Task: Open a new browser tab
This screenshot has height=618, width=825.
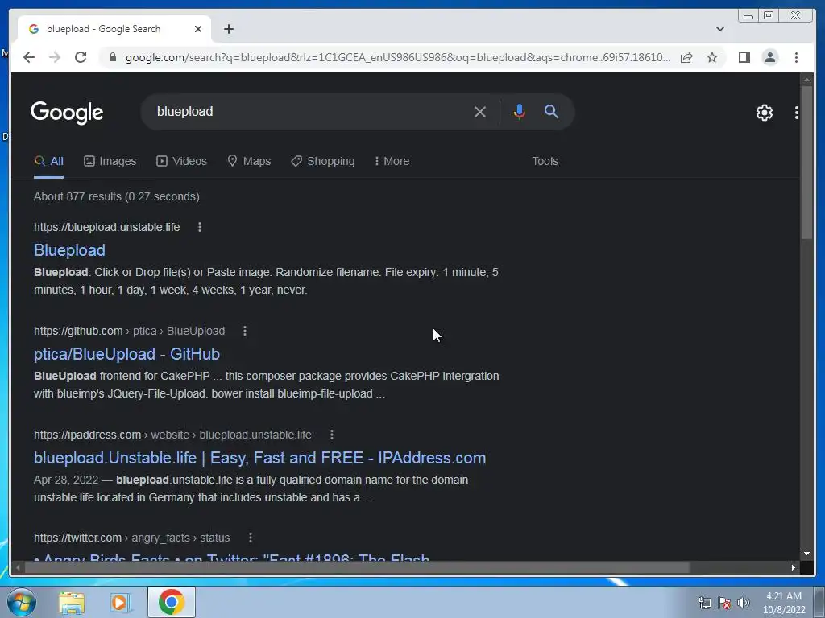Action: pyautogui.click(x=228, y=29)
